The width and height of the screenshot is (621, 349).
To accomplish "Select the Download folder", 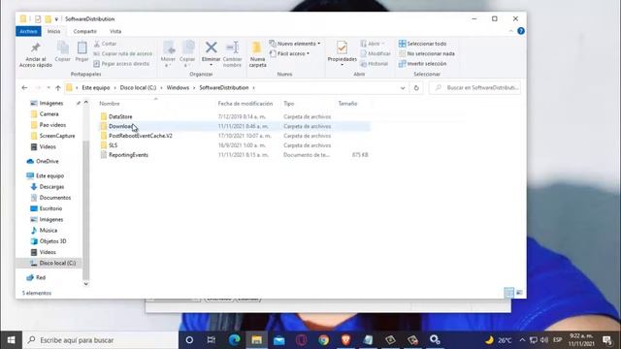I will (x=121, y=126).
